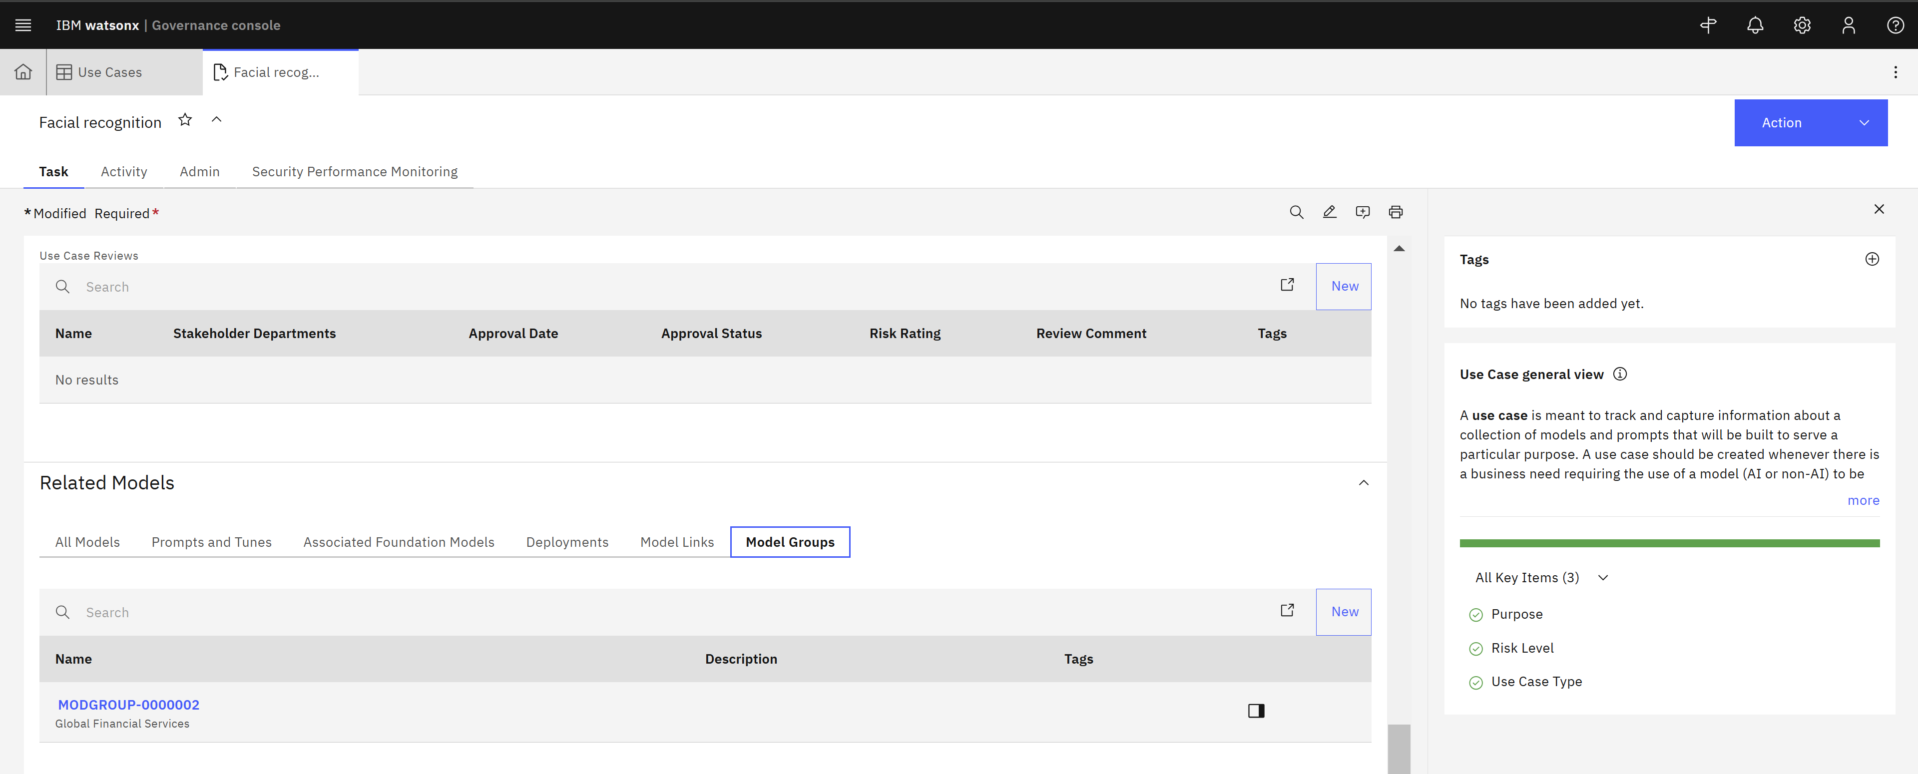The image size is (1918, 774).
Task: Click the pin icon in the top bar
Action: (1707, 24)
